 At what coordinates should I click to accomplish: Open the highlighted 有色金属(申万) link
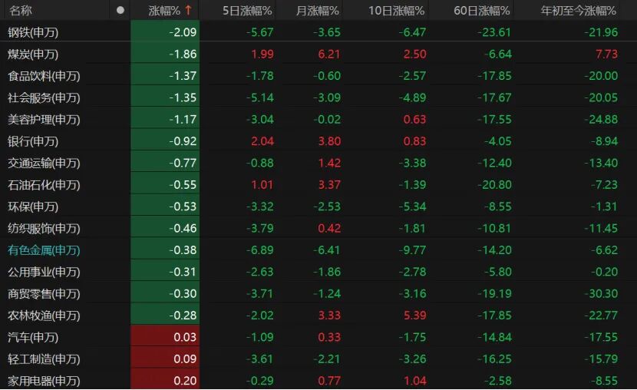[44, 250]
